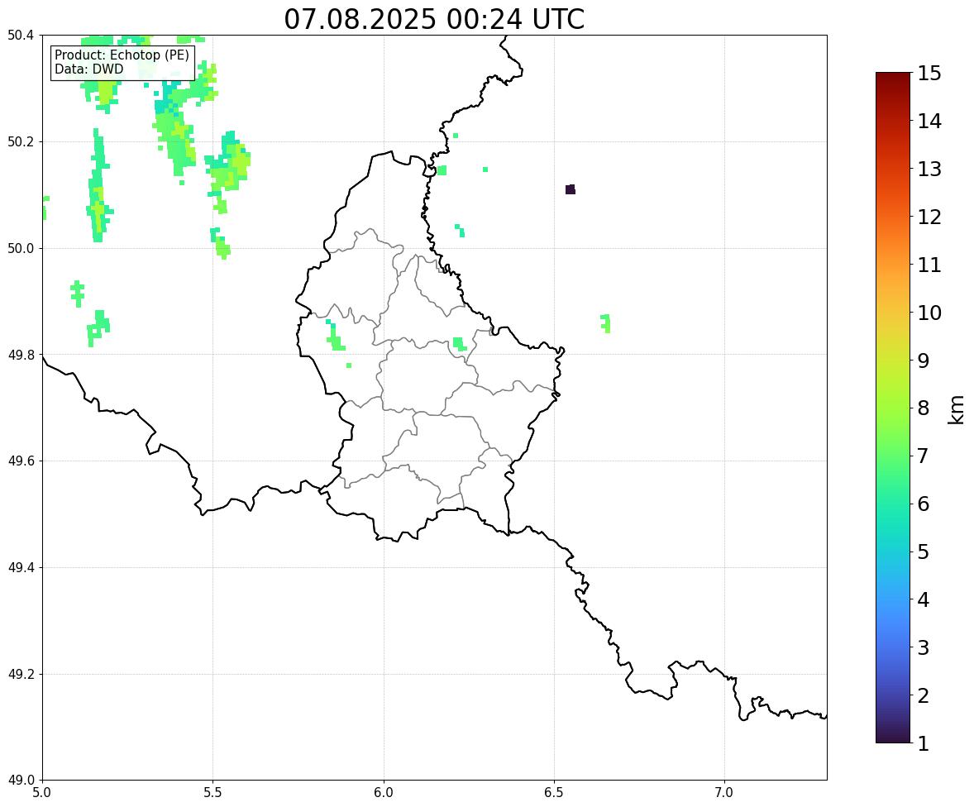Click the plot title '07.08.2025 00:24 UTC'
The height and width of the screenshot is (807, 974).
click(434, 19)
